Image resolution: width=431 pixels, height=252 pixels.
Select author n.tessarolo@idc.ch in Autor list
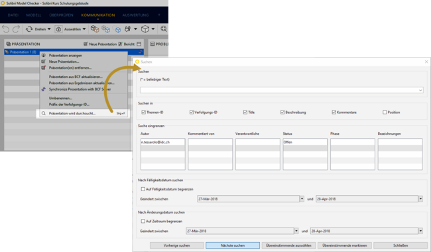click(162, 142)
